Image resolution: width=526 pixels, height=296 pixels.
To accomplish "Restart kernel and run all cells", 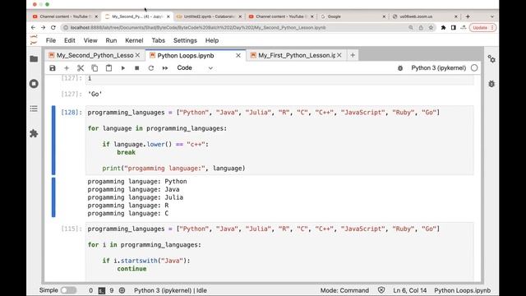I will pyautogui.click(x=165, y=68).
